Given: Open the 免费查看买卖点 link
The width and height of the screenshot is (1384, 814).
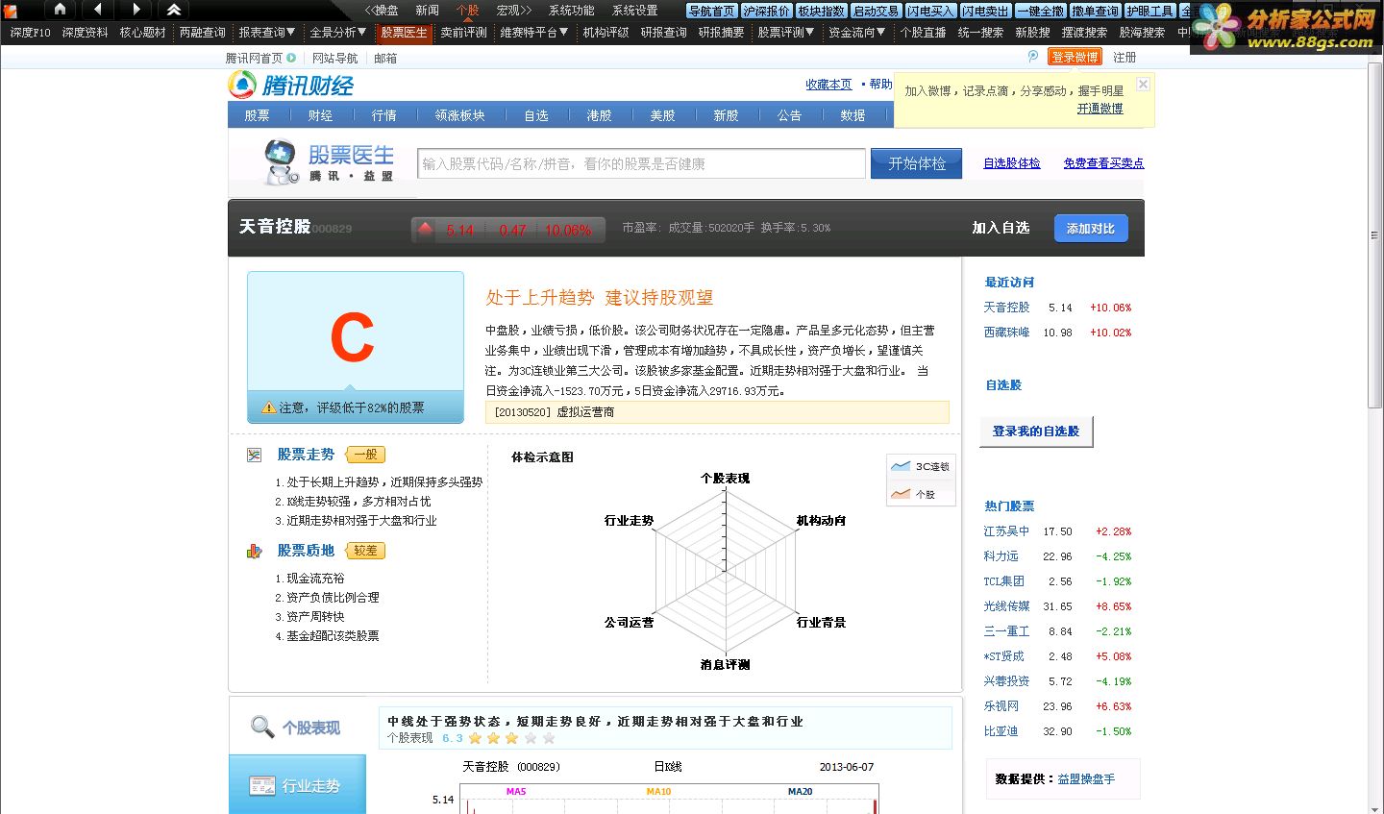Looking at the screenshot, I should [1103, 163].
